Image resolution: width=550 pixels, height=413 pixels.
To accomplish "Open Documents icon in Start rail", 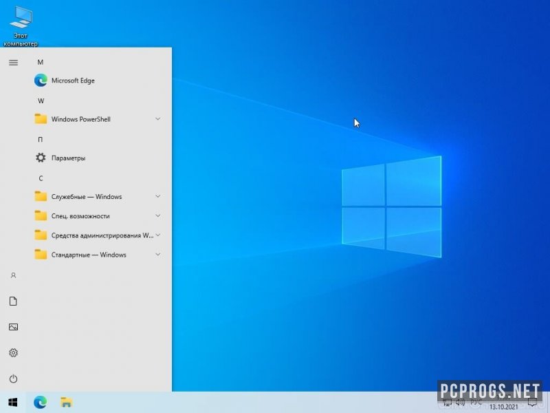I will 13,301.
